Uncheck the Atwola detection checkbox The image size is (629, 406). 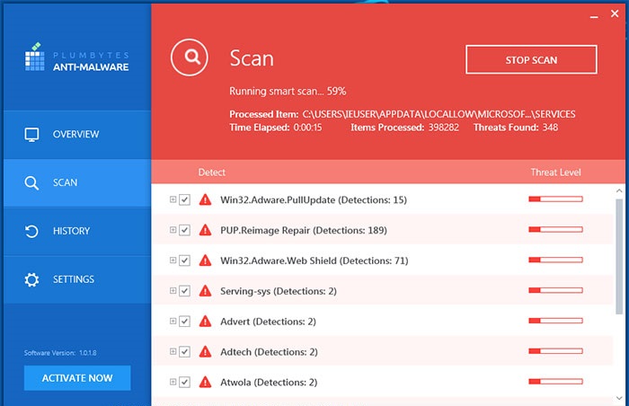pyautogui.click(x=185, y=383)
